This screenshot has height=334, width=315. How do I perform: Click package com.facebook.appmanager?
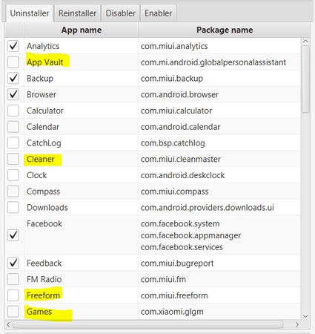190,235
